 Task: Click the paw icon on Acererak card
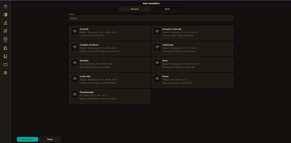(x=75, y=31)
